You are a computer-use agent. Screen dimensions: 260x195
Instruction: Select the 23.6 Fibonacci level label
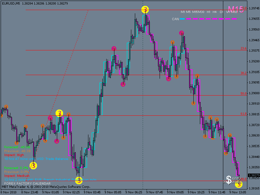(243, 48)
